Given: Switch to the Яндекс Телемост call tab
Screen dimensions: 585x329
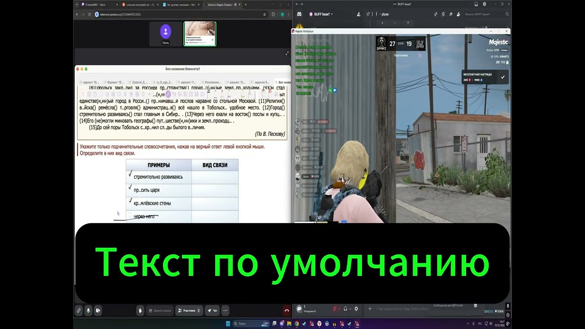Looking at the screenshot, I should pyautogui.click(x=222, y=5).
